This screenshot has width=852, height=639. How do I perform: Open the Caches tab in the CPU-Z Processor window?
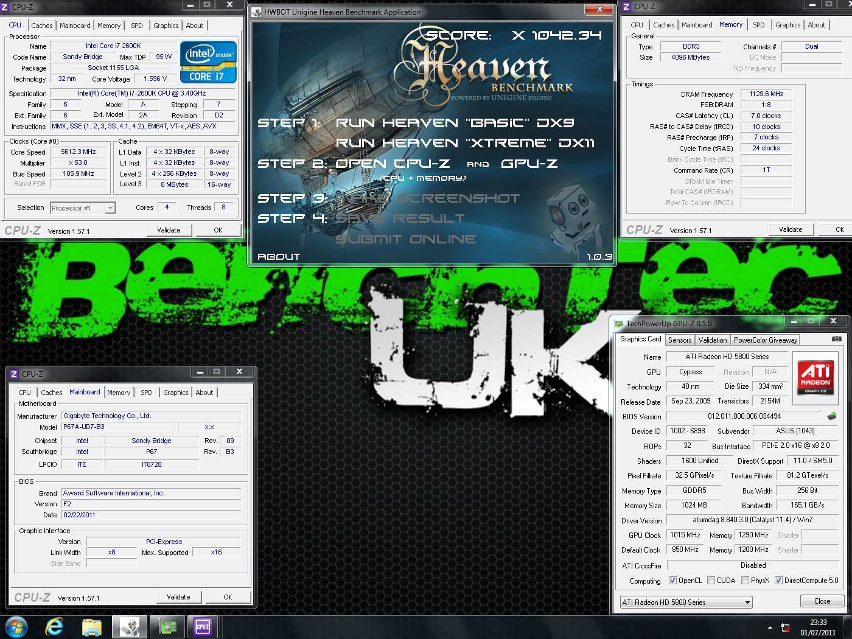click(42, 26)
